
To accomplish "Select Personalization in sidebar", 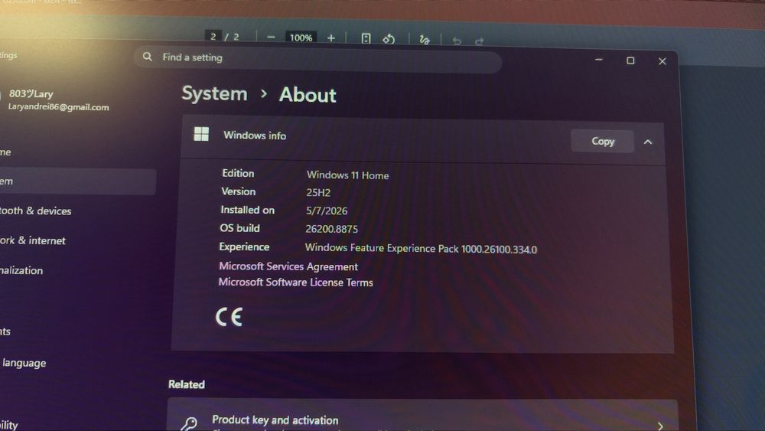I will click(x=21, y=270).
